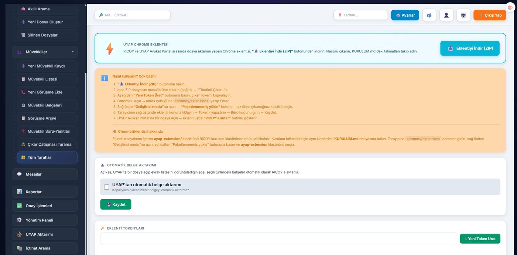
Task: Click the Çıkış Yap button
Action: tap(490, 15)
